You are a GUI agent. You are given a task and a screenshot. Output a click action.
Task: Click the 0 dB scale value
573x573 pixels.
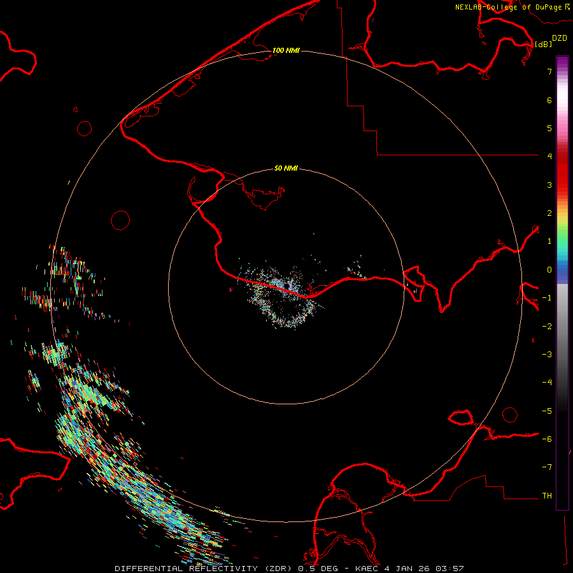(549, 270)
